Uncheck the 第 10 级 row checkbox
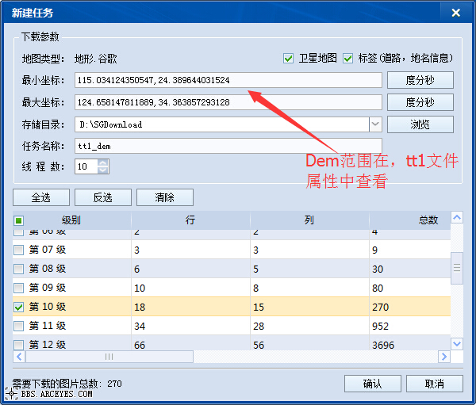Viewport: 476px width, 405px height. [x=19, y=307]
